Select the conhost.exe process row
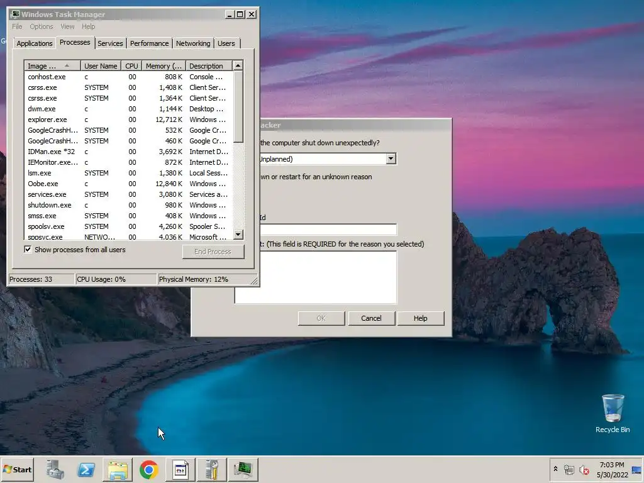644x483 pixels. pyautogui.click(x=128, y=77)
